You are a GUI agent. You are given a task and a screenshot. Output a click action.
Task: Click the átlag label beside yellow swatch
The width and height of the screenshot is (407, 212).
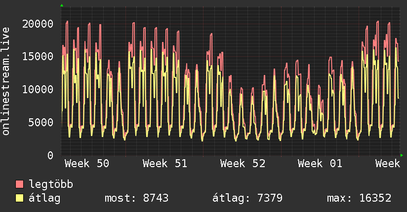[x=45, y=198]
